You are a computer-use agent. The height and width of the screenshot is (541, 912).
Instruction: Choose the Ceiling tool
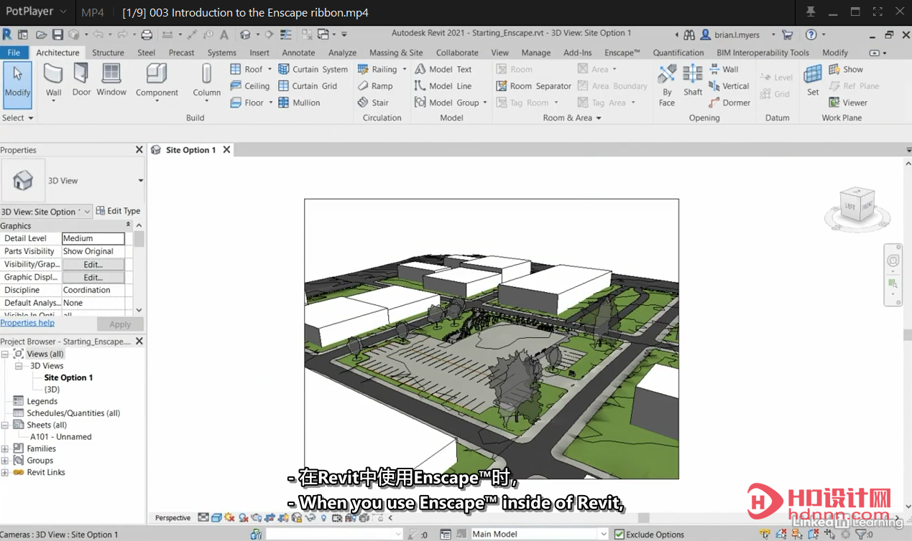[249, 86]
